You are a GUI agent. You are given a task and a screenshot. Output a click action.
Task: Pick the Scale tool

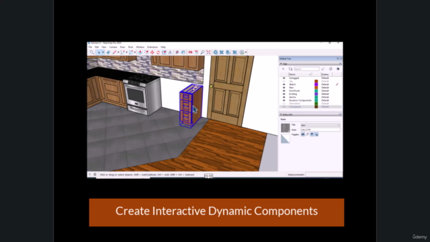coord(164,52)
